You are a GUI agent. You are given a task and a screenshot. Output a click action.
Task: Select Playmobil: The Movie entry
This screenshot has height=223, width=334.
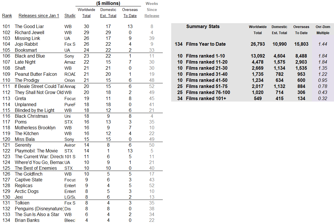click(36, 151)
